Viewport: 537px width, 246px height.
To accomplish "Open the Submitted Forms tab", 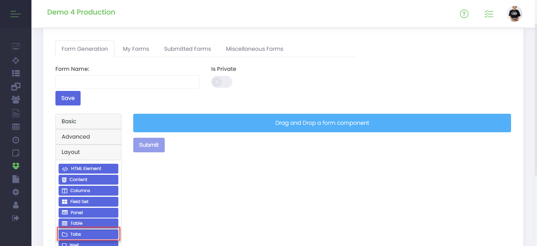I will 188,49.
